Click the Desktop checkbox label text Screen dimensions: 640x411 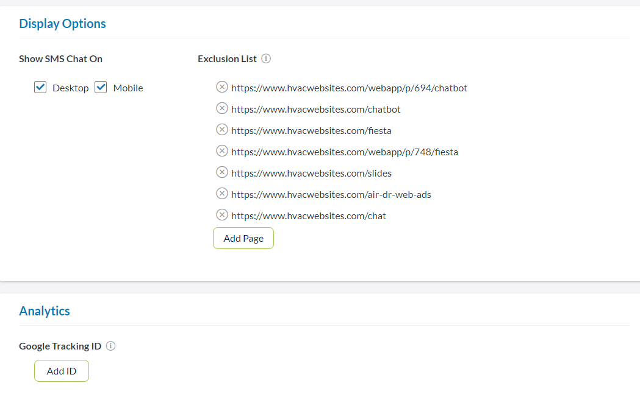pyautogui.click(x=70, y=88)
